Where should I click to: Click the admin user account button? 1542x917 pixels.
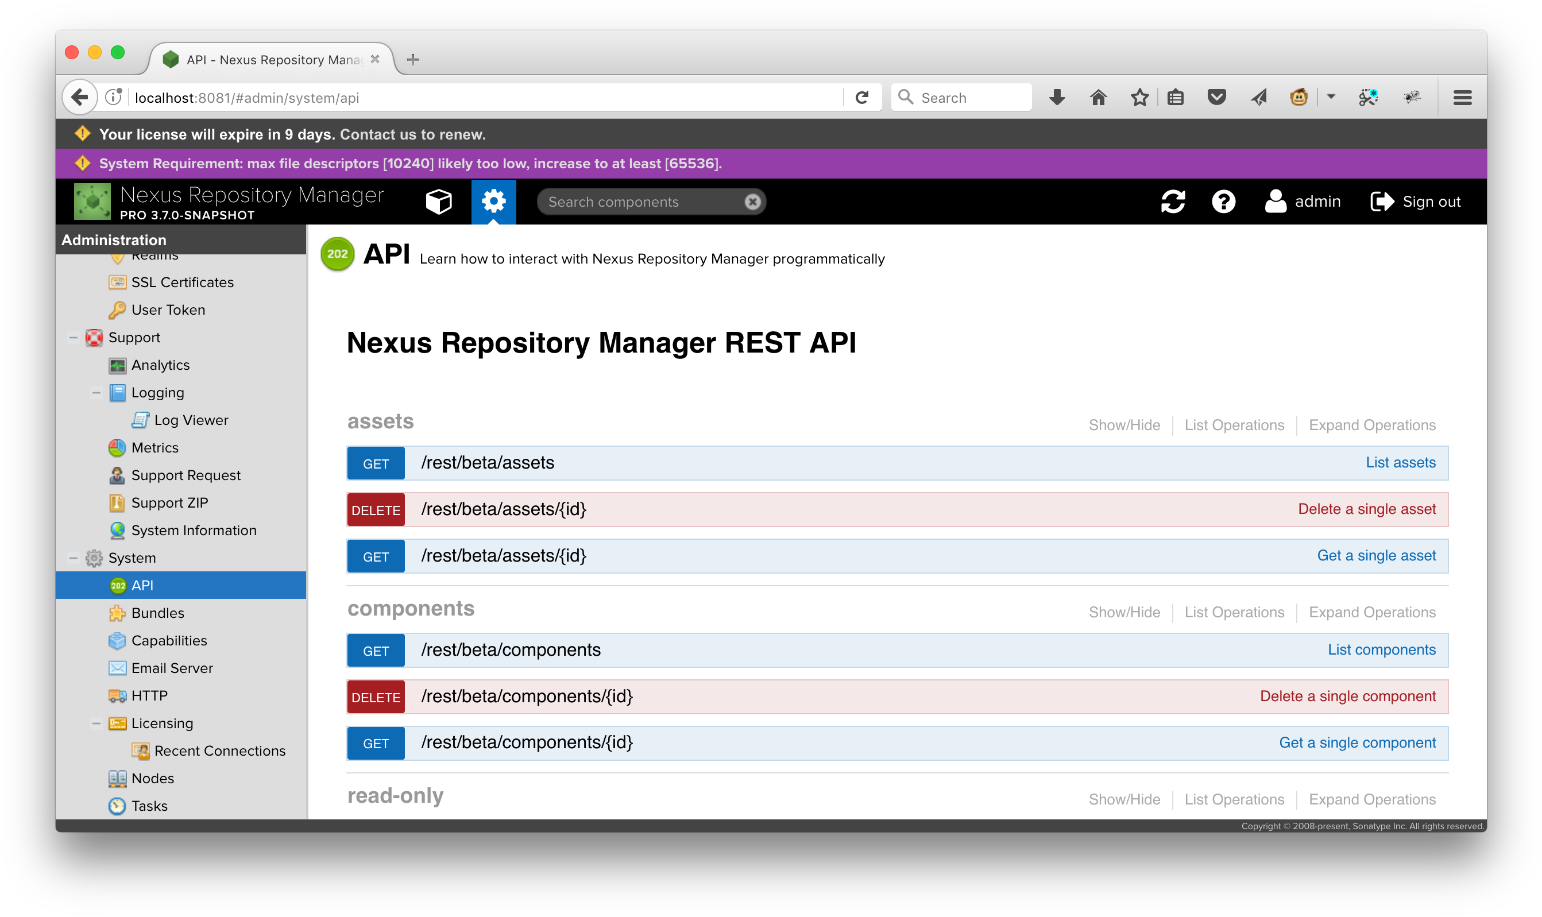1302,202
